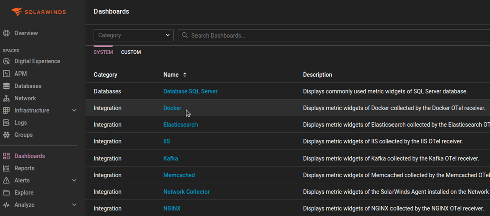Expand the Infrastructure submenu chevron

coord(74,111)
